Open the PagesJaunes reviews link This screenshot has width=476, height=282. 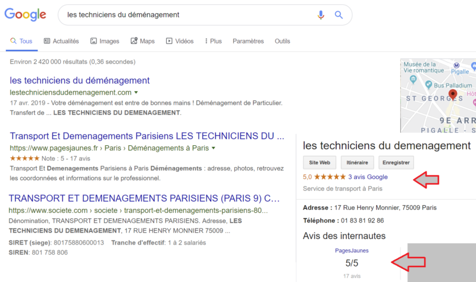click(352, 250)
